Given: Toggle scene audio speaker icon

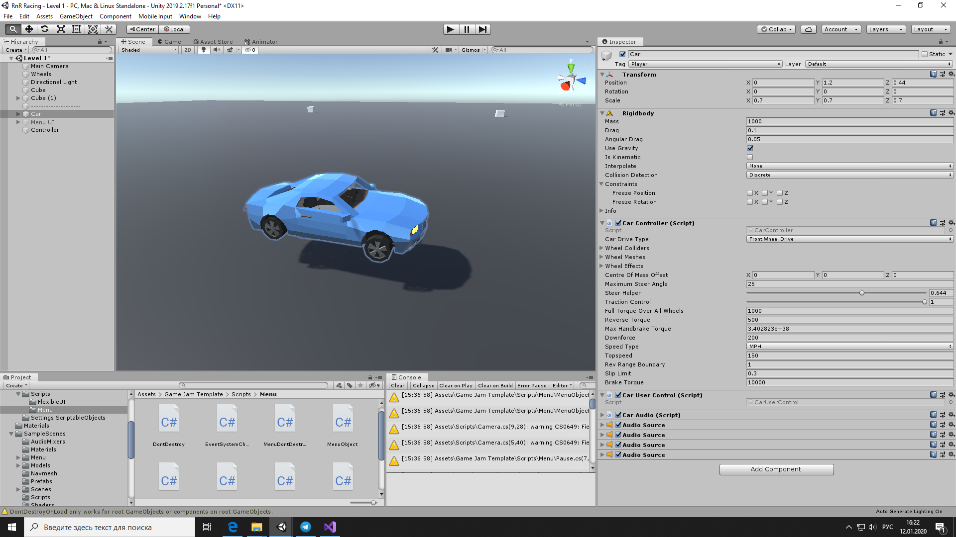Looking at the screenshot, I should point(217,50).
